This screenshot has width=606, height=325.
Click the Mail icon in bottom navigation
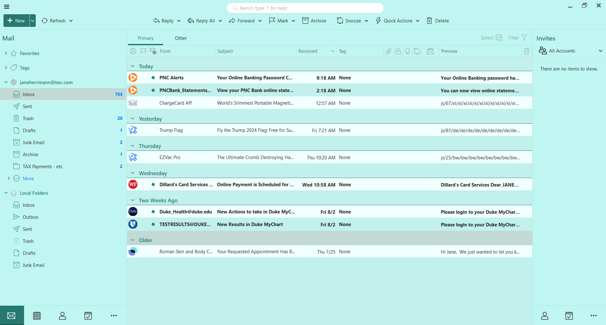(x=12, y=316)
